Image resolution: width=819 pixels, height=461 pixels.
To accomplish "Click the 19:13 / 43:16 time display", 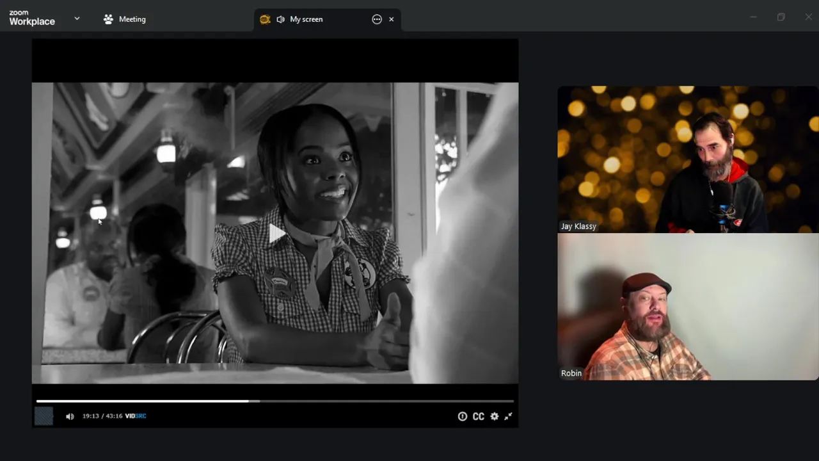I will point(102,416).
